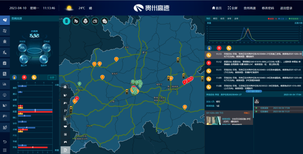Open the circular gauge sidebar icon
This screenshot has width=303, height=154.
pos(5,95)
